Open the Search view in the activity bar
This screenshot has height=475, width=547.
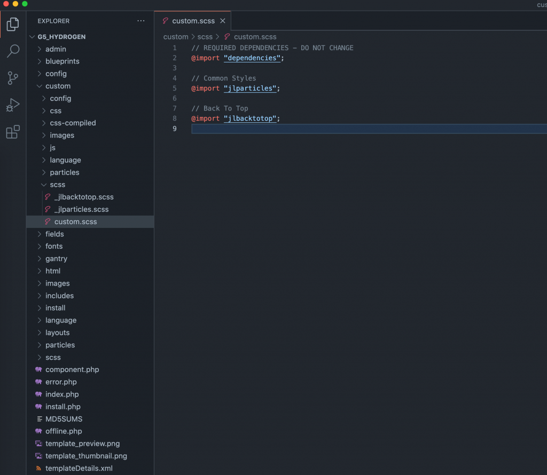point(13,51)
